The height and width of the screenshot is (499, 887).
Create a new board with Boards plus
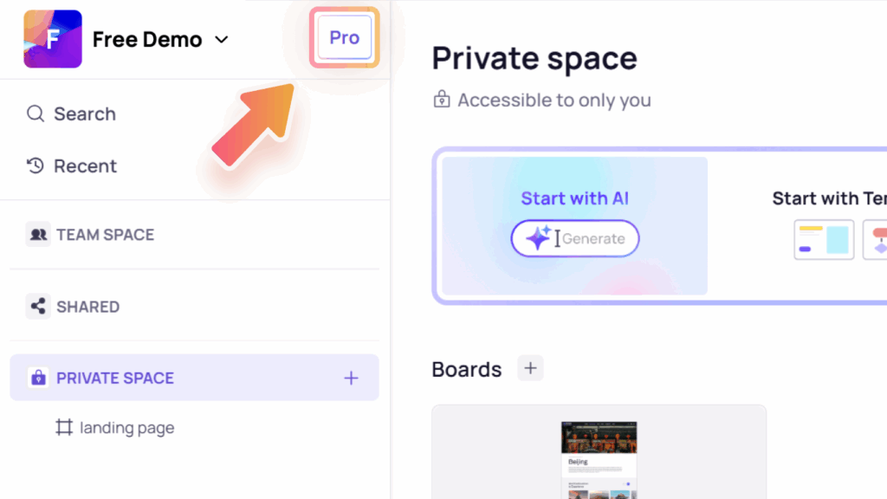tap(530, 368)
